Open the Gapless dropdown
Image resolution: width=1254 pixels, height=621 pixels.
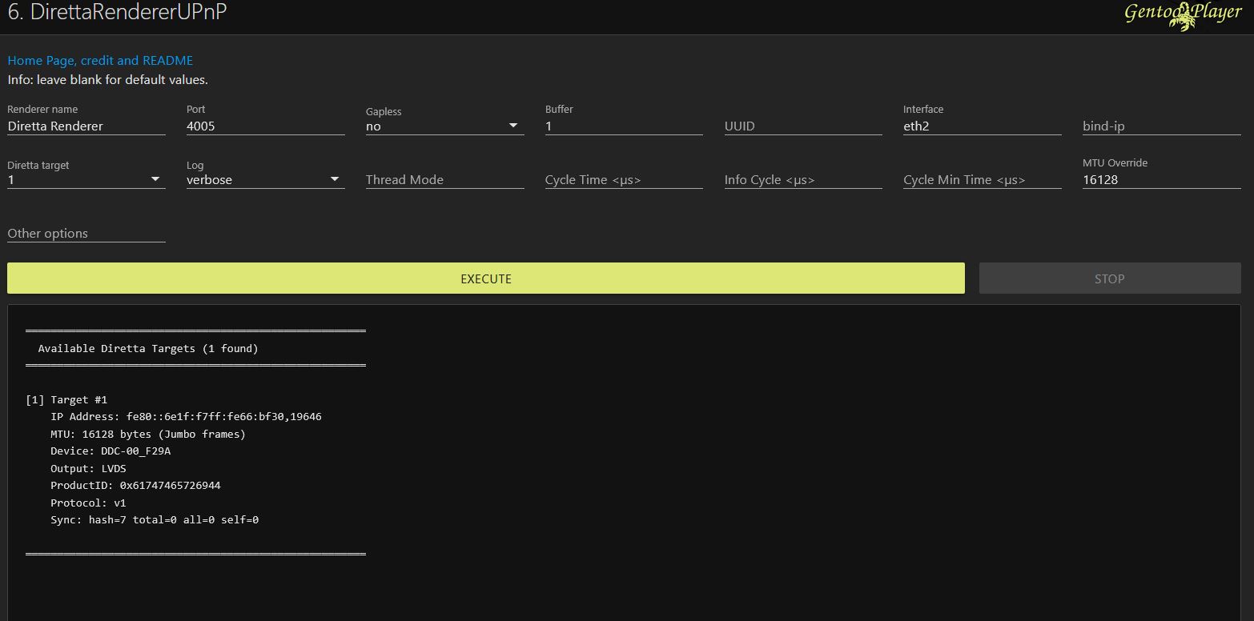tap(444, 126)
